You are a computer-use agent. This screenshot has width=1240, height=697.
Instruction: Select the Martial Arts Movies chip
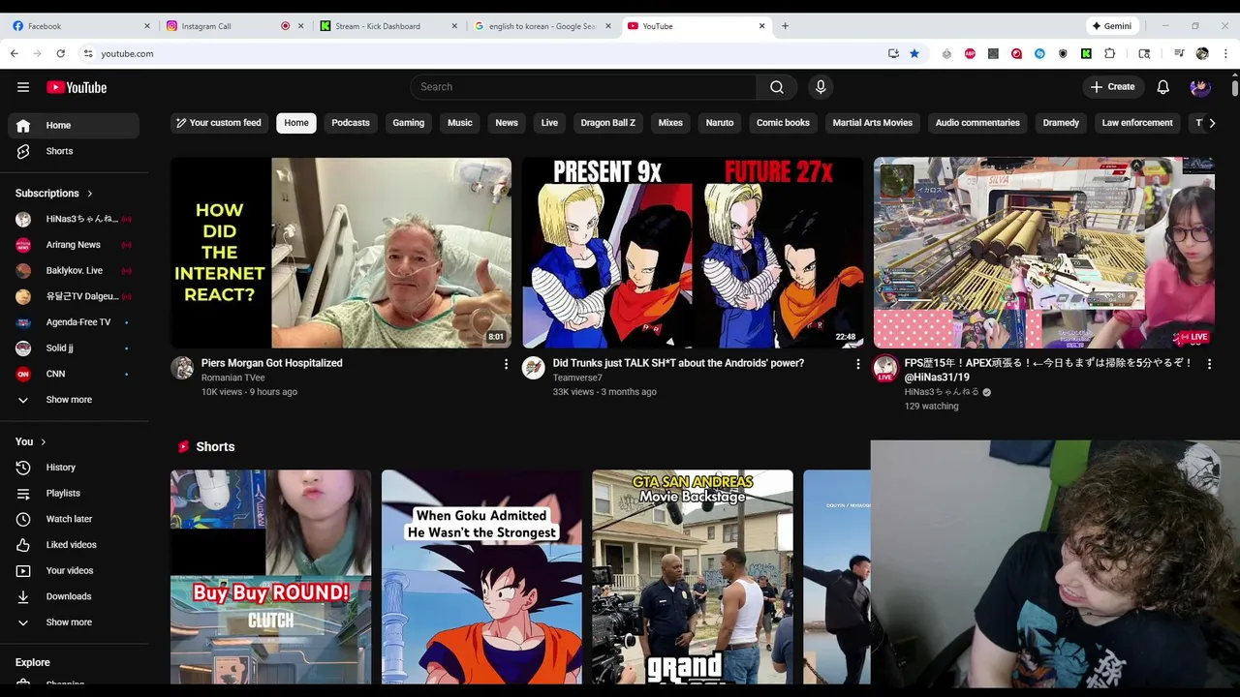coord(873,123)
